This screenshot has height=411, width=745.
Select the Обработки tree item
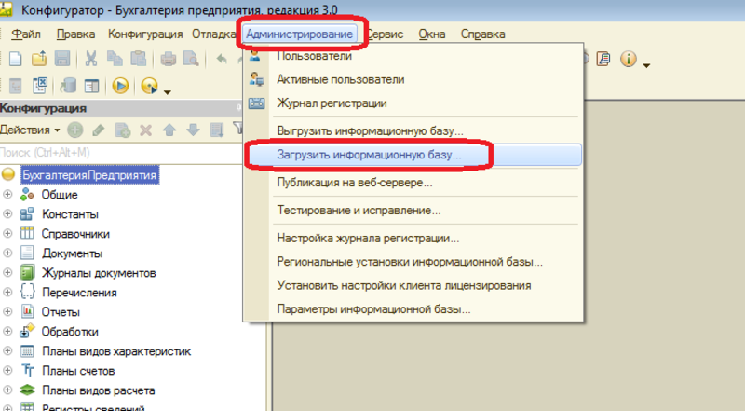click(x=70, y=332)
